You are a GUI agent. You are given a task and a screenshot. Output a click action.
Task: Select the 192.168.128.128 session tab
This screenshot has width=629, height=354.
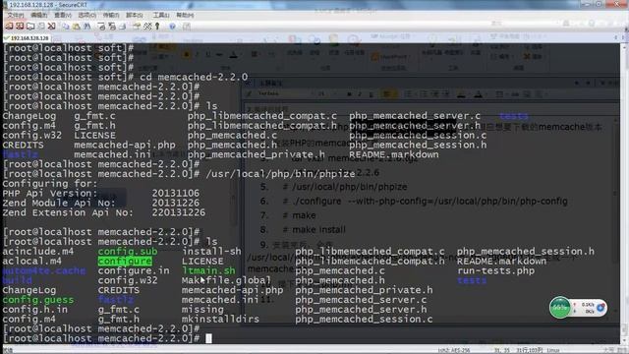point(27,38)
